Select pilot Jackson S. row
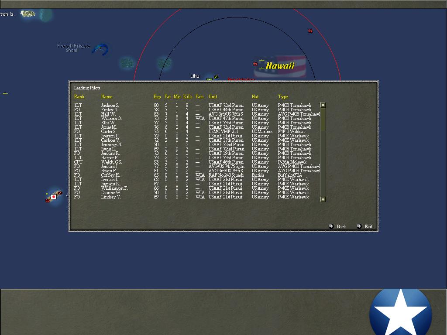Image resolution: width=447 pixels, height=335 pixels. (x=197, y=106)
